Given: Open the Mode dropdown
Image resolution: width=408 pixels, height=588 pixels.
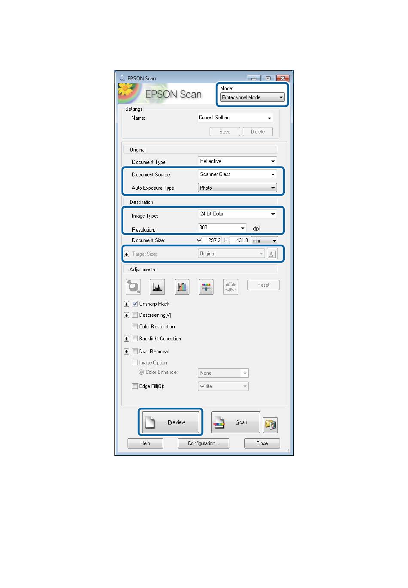Looking at the screenshot, I should (252, 97).
